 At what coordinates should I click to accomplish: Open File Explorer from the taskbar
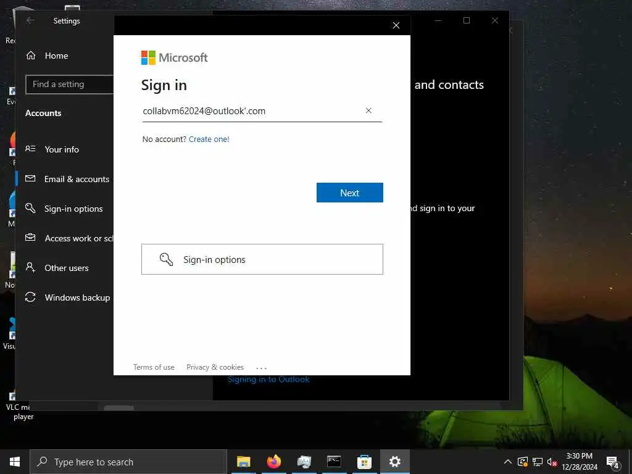click(x=243, y=462)
